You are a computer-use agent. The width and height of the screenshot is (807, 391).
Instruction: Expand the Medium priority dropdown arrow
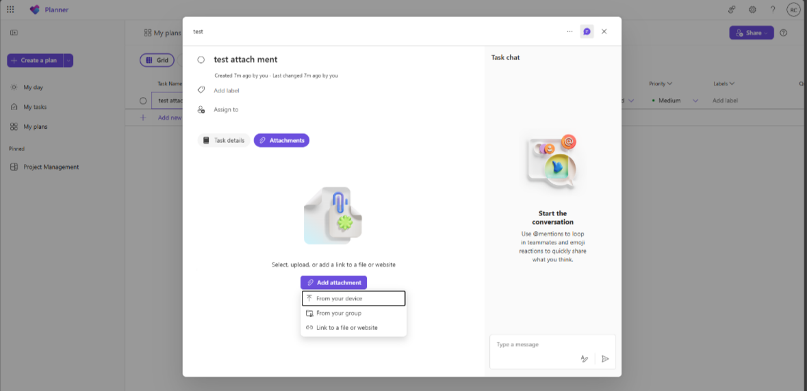(x=695, y=100)
